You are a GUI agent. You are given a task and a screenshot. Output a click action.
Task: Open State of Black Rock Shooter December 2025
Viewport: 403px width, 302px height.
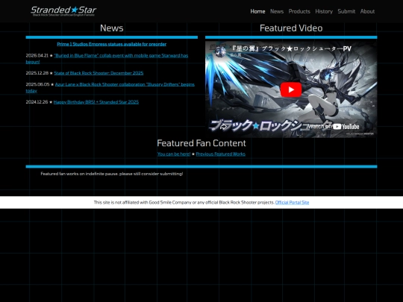(x=99, y=73)
